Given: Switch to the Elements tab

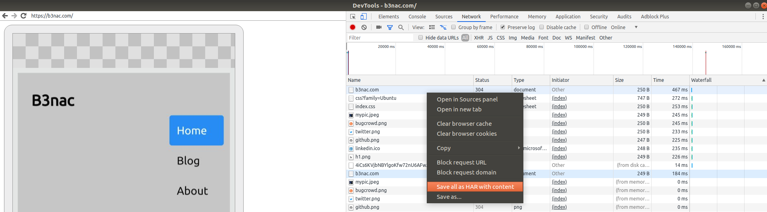Looking at the screenshot, I should tap(388, 17).
